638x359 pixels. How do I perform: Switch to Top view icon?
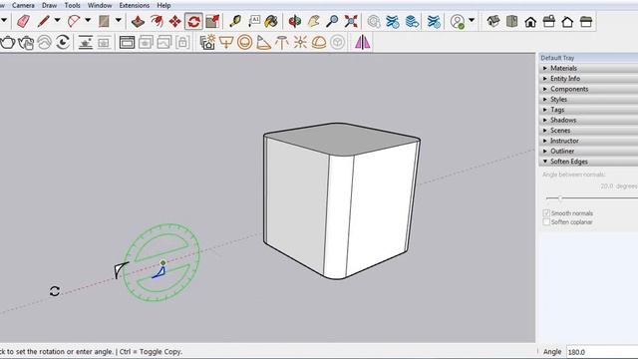point(511,21)
